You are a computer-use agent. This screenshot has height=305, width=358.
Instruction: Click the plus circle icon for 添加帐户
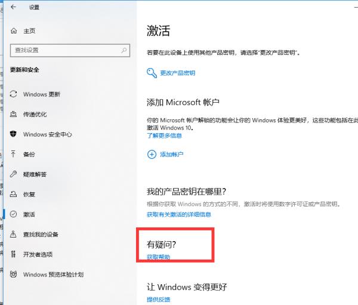pyautogui.click(x=152, y=155)
